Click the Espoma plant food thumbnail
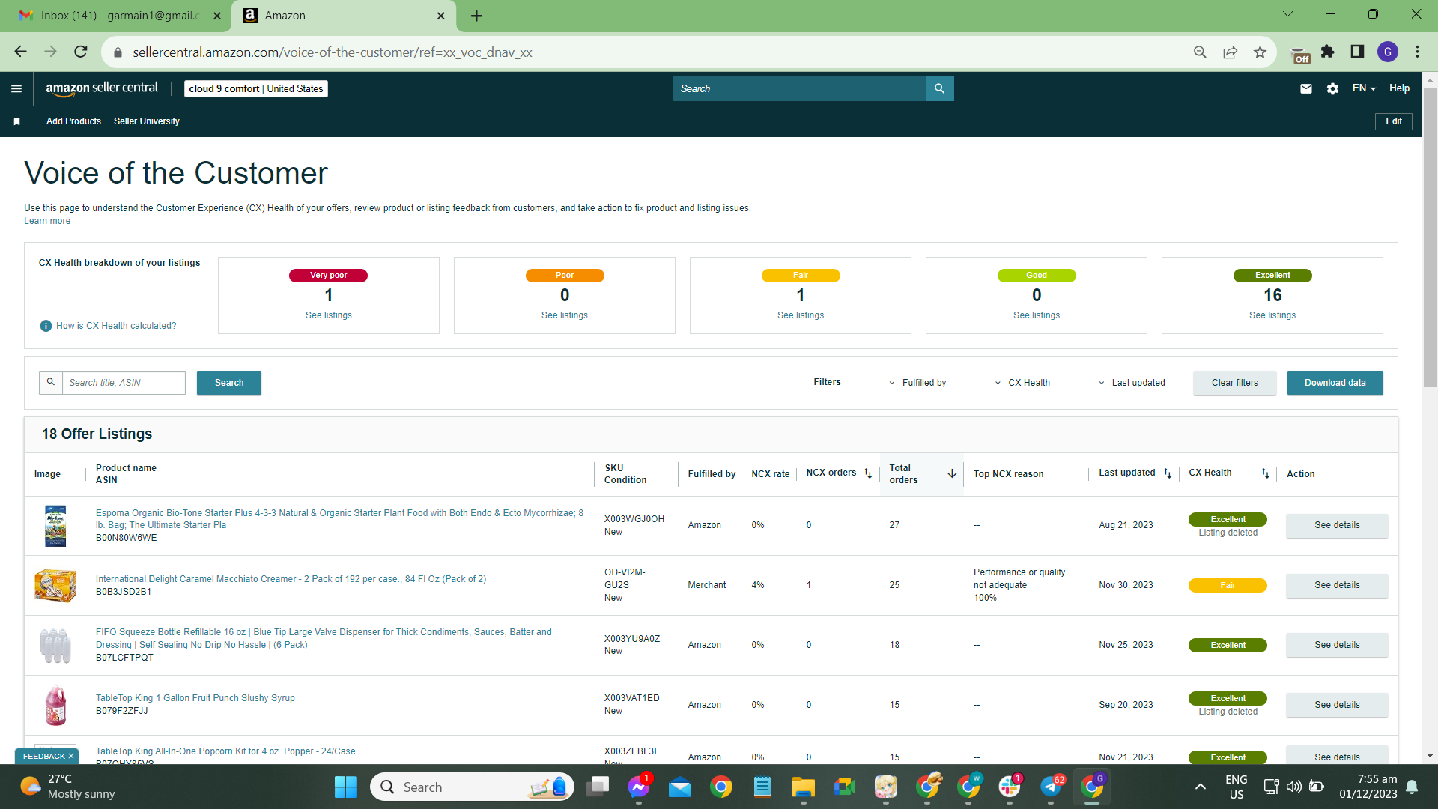This screenshot has height=809, width=1438. pyautogui.click(x=55, y=526)
